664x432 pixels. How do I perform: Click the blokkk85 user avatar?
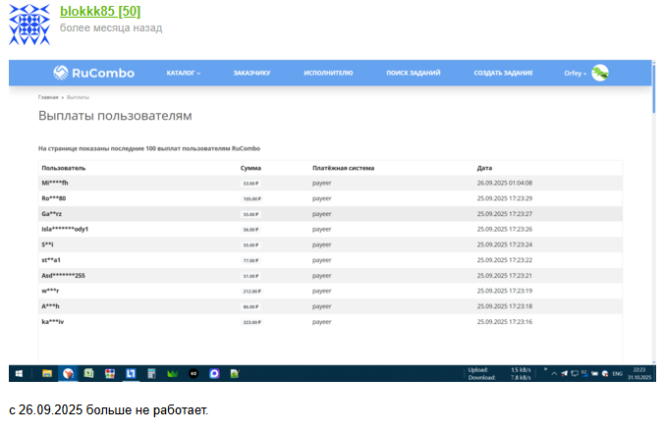tap(28, 25)
